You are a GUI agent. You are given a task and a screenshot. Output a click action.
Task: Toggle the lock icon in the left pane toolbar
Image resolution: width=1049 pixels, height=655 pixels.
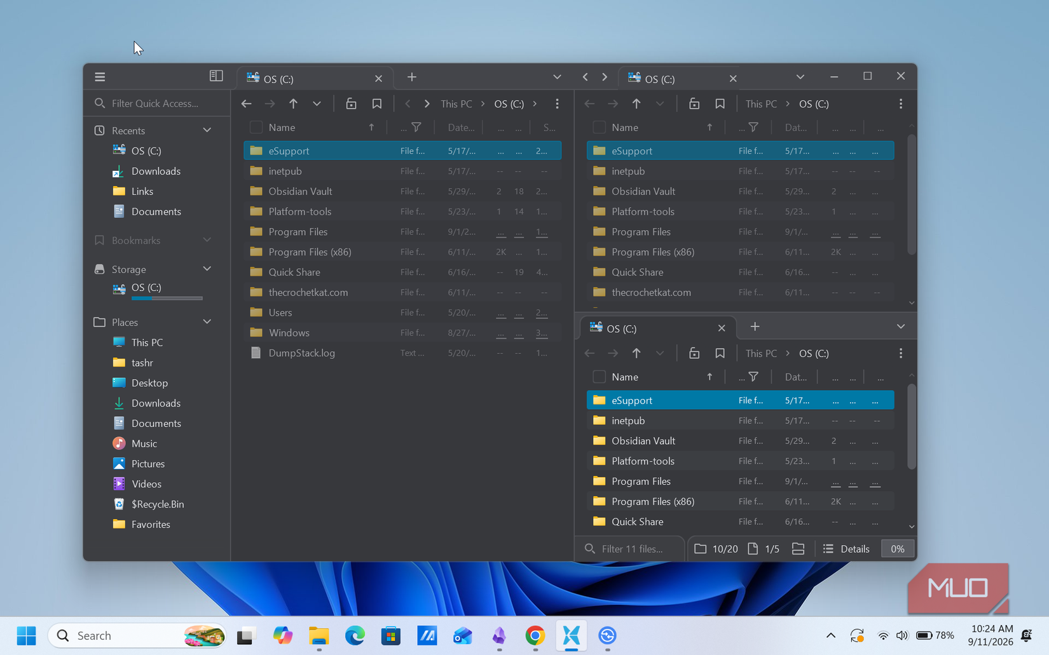[351, 104]
